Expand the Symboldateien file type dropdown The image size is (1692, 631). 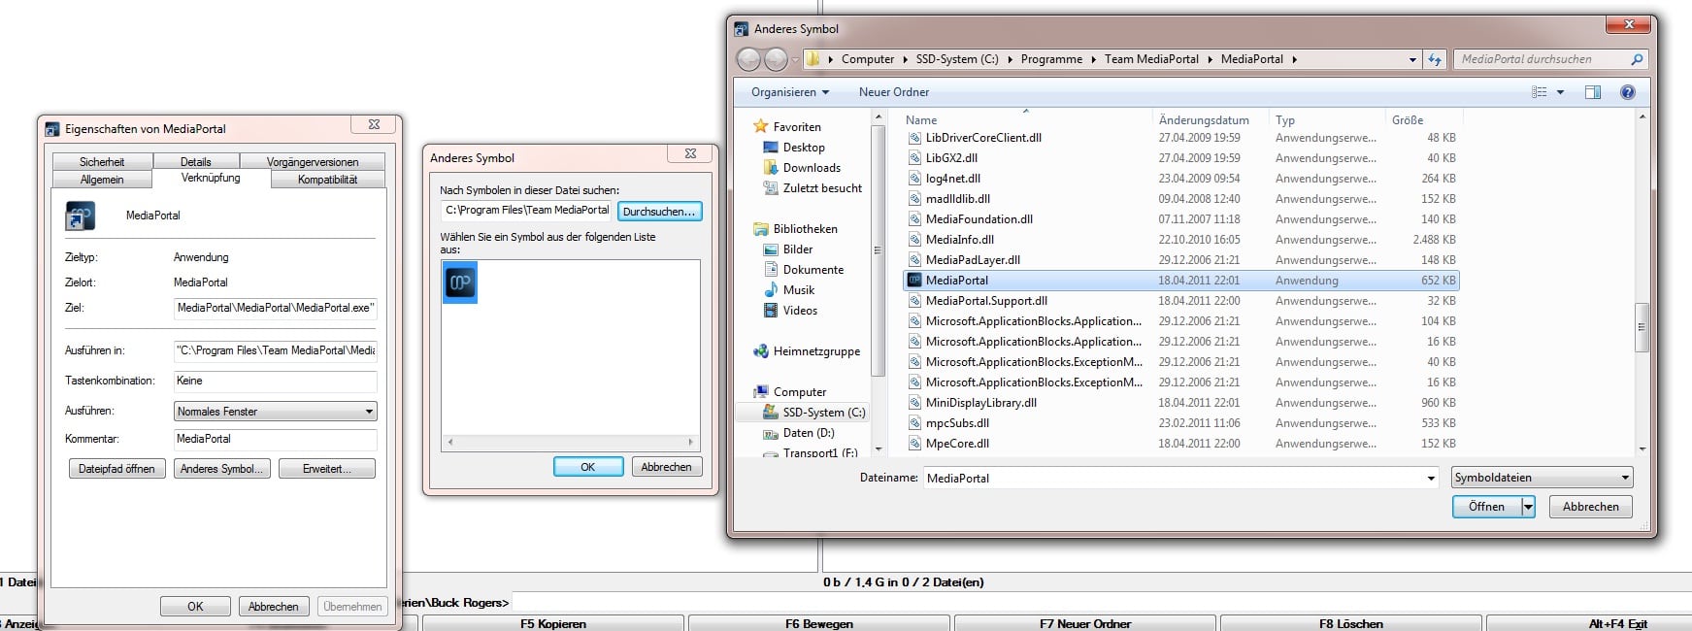pos(1543,478)
